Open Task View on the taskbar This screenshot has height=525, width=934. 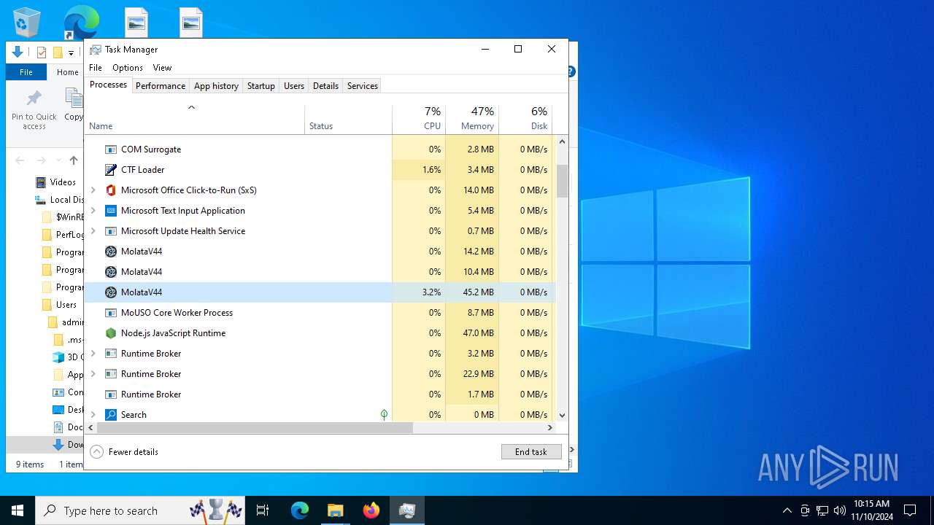[x=263, y=510]
